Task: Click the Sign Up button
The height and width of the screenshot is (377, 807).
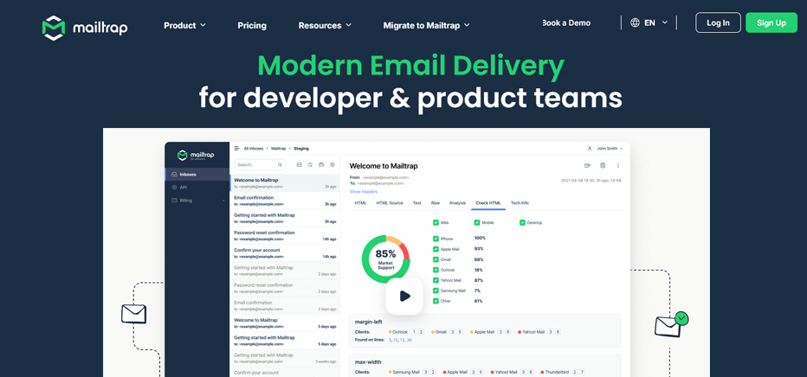Action: (771, 22)
